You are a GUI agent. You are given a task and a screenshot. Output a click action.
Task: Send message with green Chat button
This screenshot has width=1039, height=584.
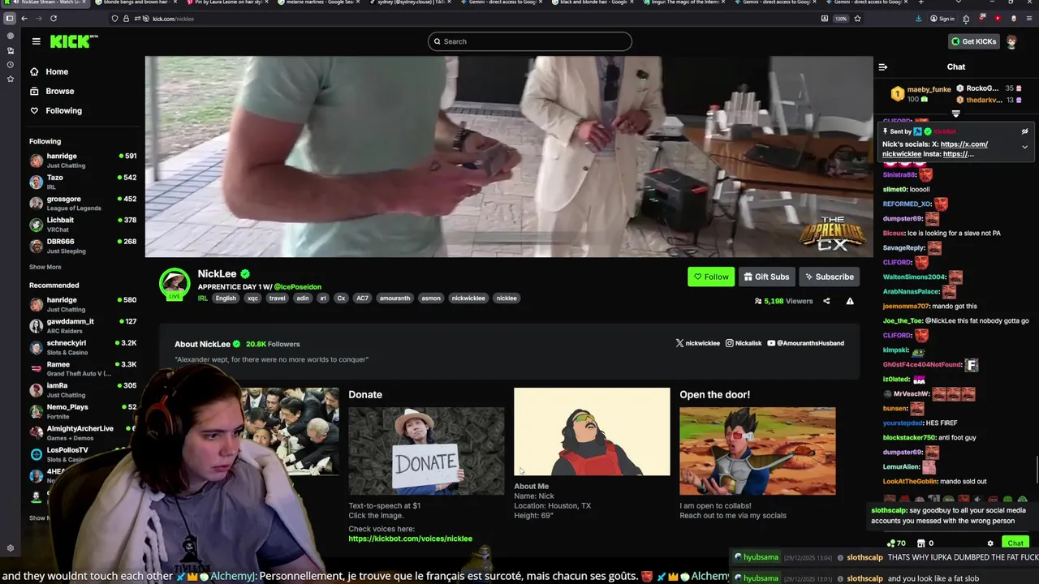point(1015,543)
